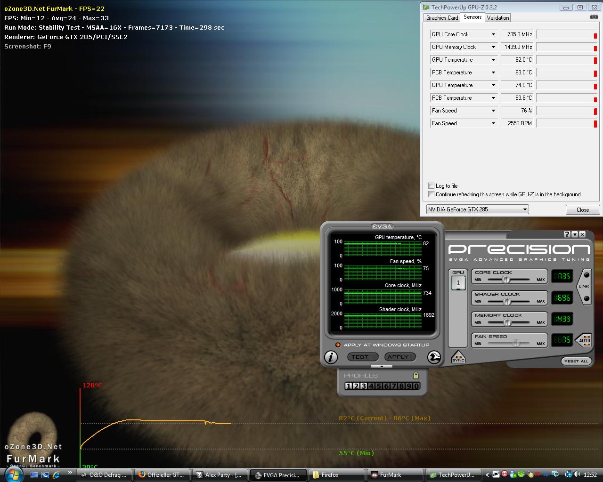The height and width of the screenshot is (482, 603).
Task: Switch to the Sensors tab
Action: click(473, 17)
